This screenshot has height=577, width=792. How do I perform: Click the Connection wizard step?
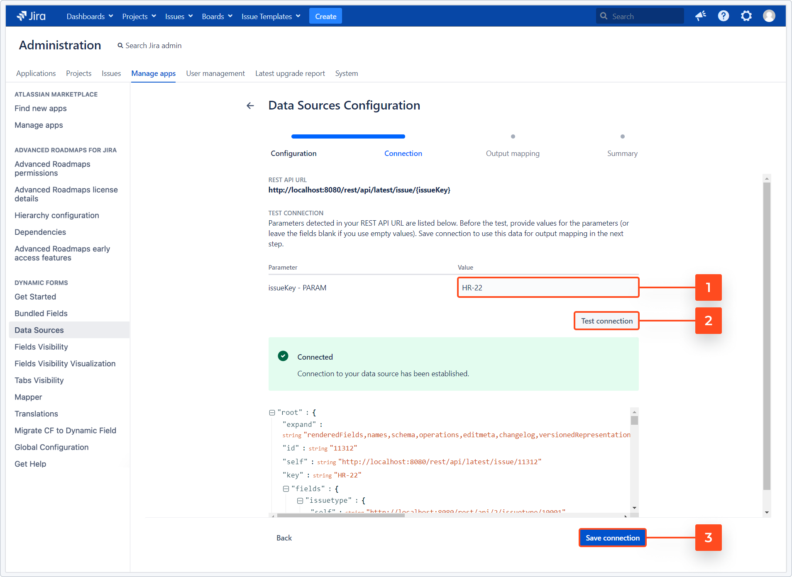coord(403,153)
